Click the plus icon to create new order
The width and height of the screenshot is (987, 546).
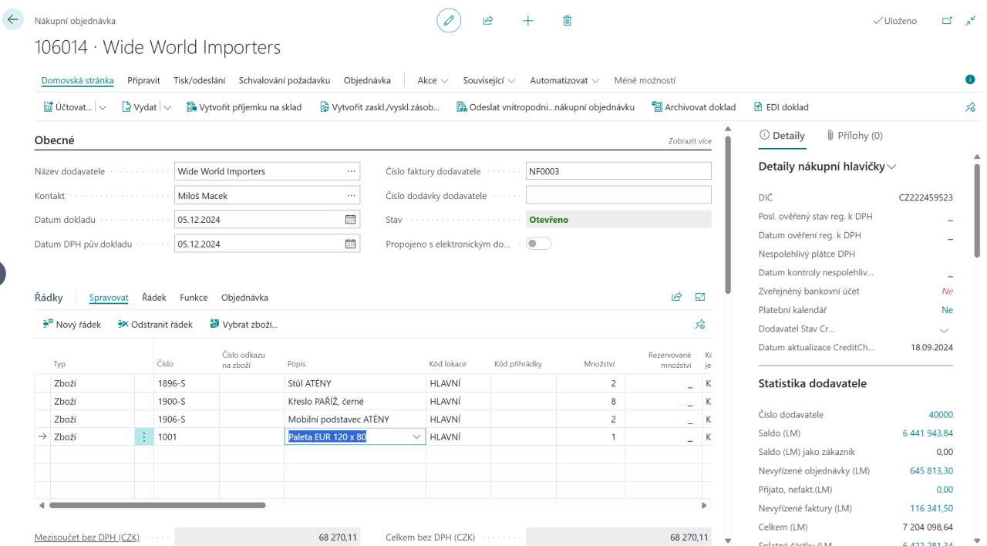pyautogui.click(x=528, y=21)
